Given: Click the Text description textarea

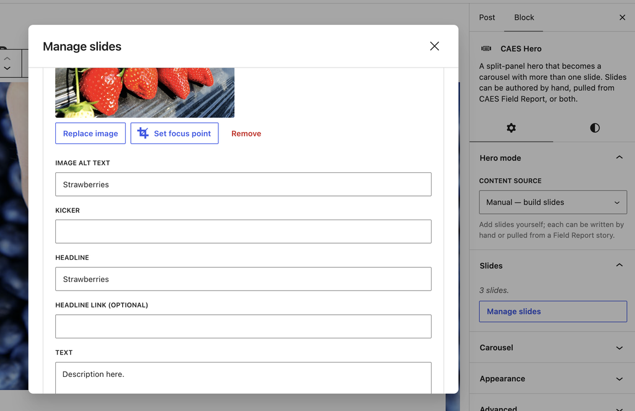Looking at the screenshot, I should (243, 378).
